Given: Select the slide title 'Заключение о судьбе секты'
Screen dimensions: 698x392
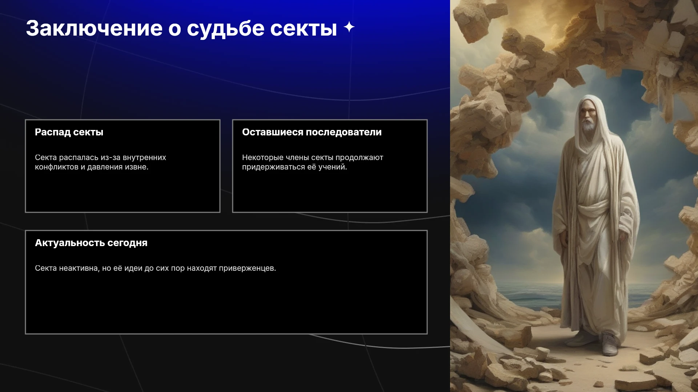Looking at the screenshot, I should [181, 28].
